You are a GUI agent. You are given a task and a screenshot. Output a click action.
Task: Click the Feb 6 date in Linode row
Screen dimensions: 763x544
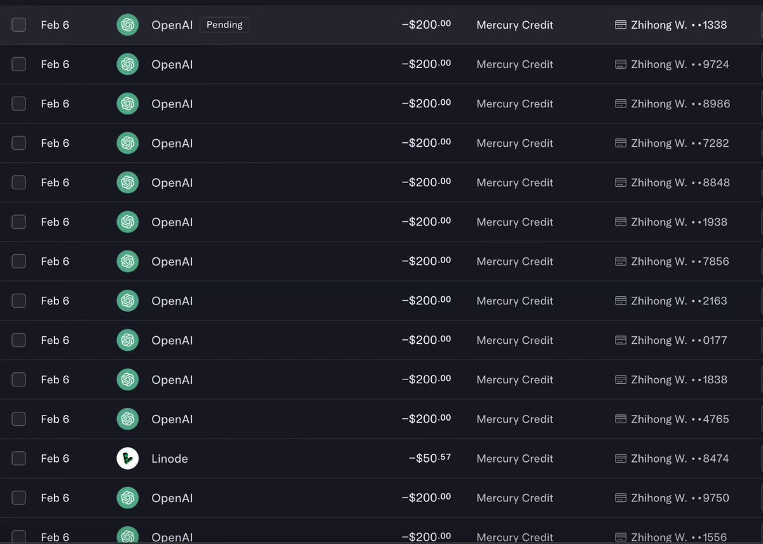(55, 458)
